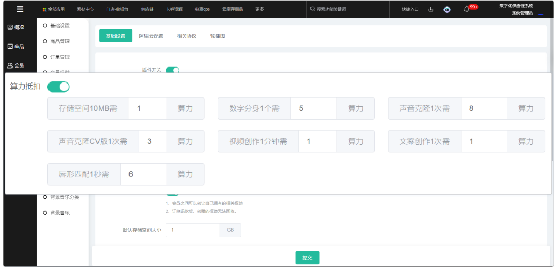The width and height of the screenshot is (557, 267).
Task: Click the download icon in top bar
Action: point(431,10)
